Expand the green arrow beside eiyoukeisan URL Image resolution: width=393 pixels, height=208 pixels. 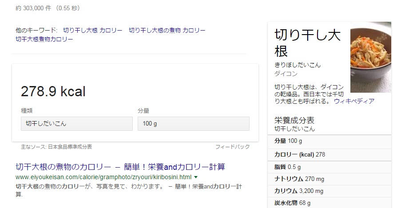point(196,177)
